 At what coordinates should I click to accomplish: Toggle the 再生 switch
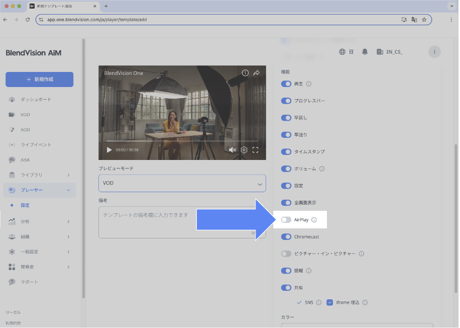click(x=286, y=84)
